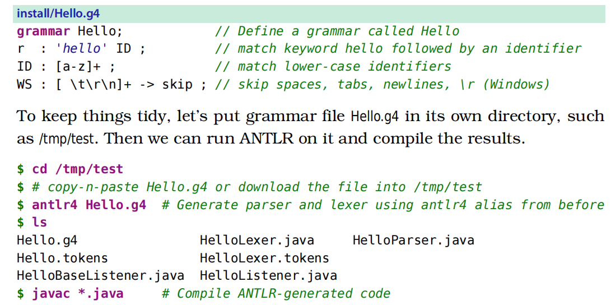Image resolution: width=611 pixels, height=305 pixels.
Task: Click the WS skip rule line
Action: [111, 85]
